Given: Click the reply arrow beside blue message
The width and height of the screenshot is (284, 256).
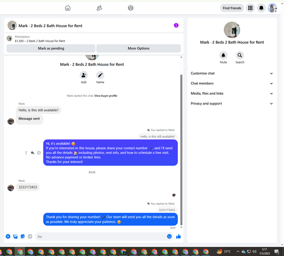Looking at the screenshot, I should click(x=32, y=153).
